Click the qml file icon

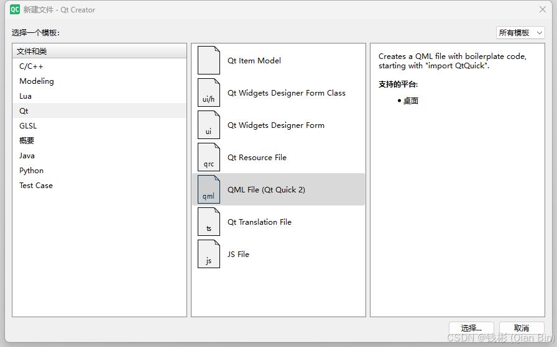209,189
